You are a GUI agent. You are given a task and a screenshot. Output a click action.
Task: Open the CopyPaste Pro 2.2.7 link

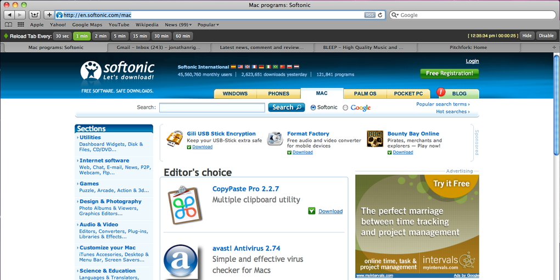246,188
